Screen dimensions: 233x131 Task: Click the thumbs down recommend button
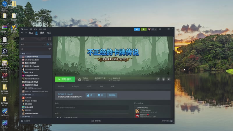101,95
